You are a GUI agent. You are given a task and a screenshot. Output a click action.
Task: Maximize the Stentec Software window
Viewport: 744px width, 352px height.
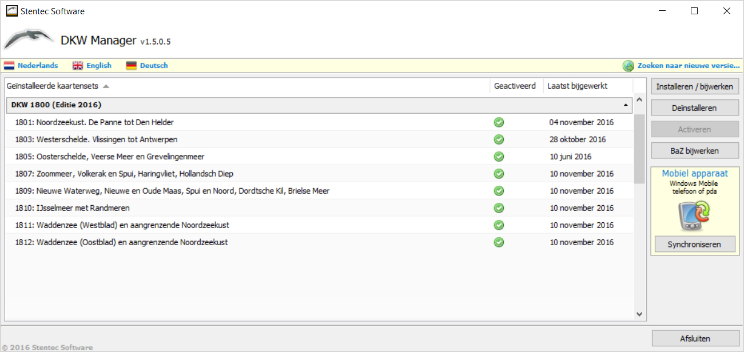click(x=694, y=11)
